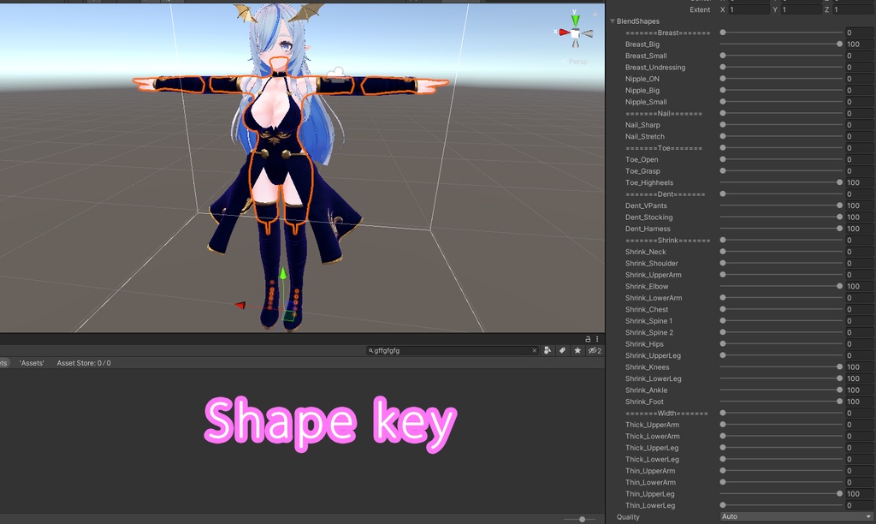This screenshot has width=876, height=524.
Task: Lock the Project panel with padlock icon
Action: [x=588, y=339]
